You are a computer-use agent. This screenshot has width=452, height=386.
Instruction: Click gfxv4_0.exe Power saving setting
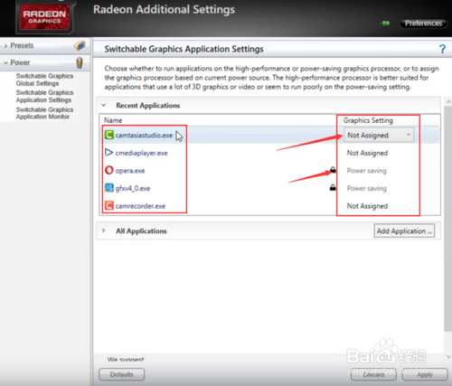tap(366, 188)
